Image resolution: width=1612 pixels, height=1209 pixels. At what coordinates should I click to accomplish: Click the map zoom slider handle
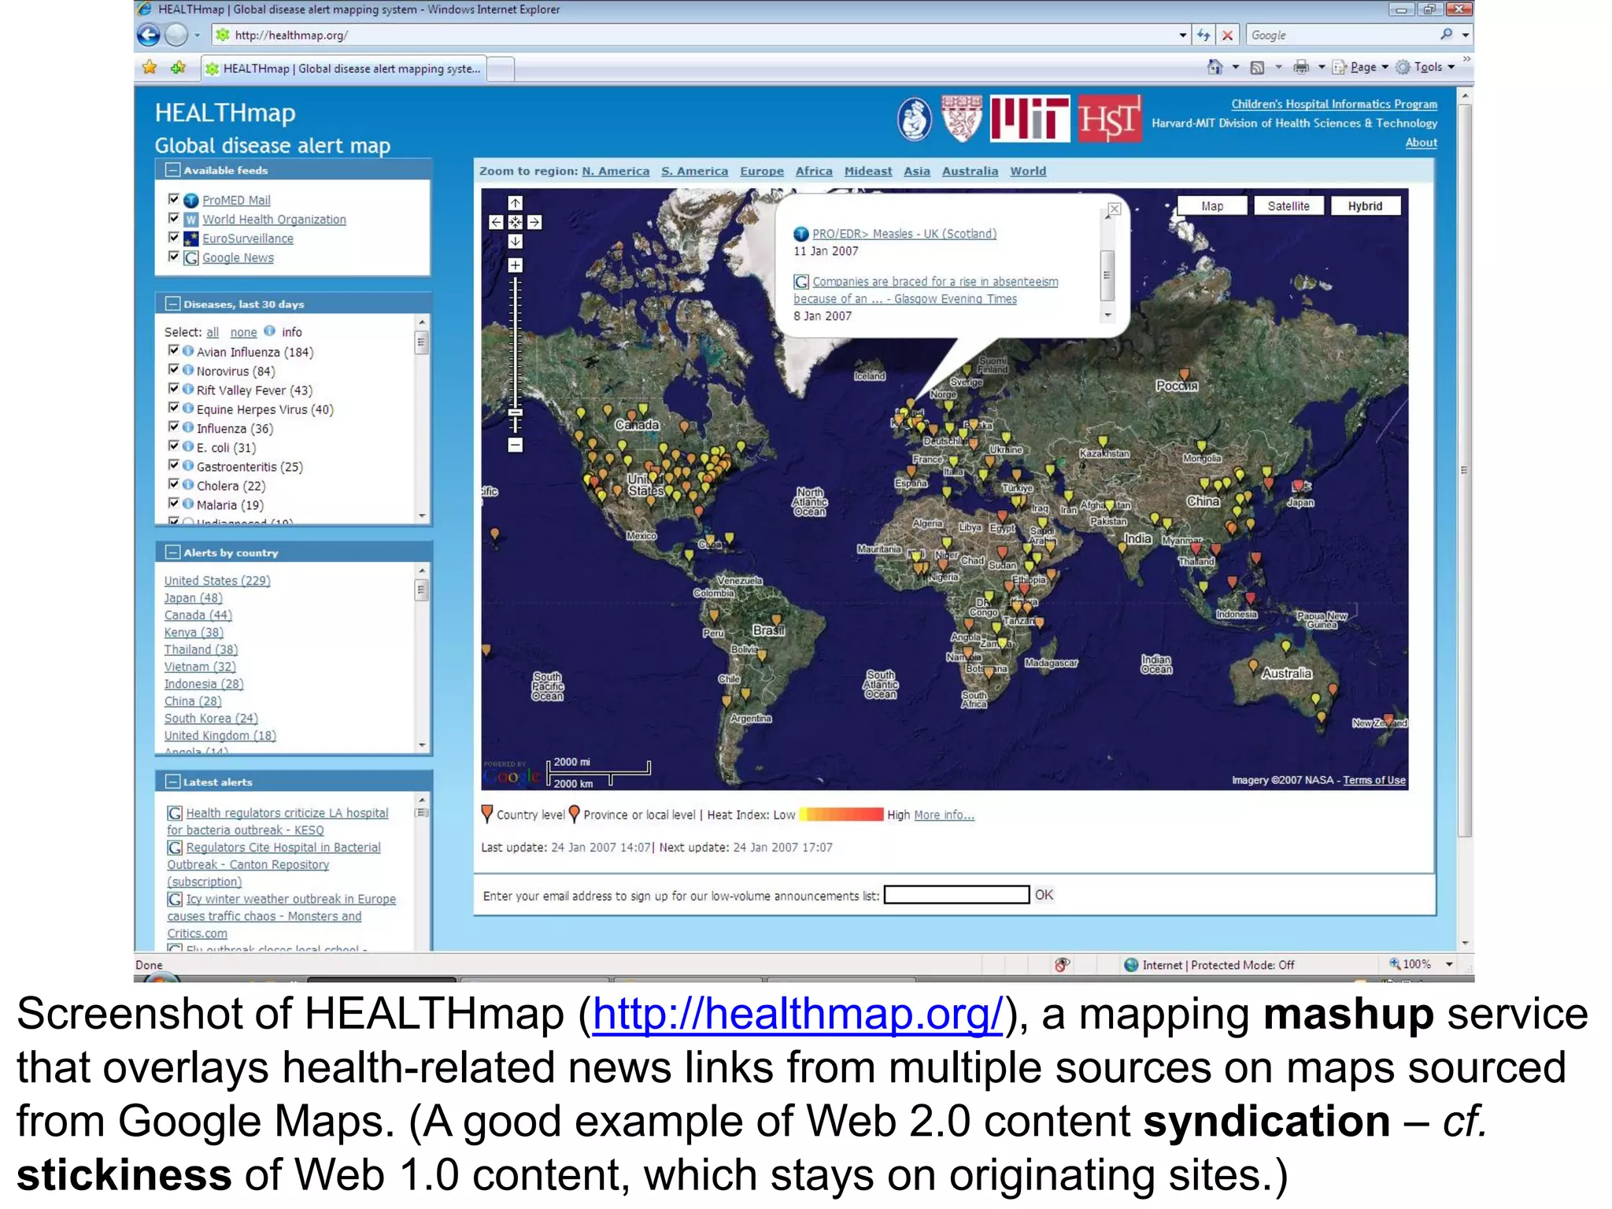(515, 412)
